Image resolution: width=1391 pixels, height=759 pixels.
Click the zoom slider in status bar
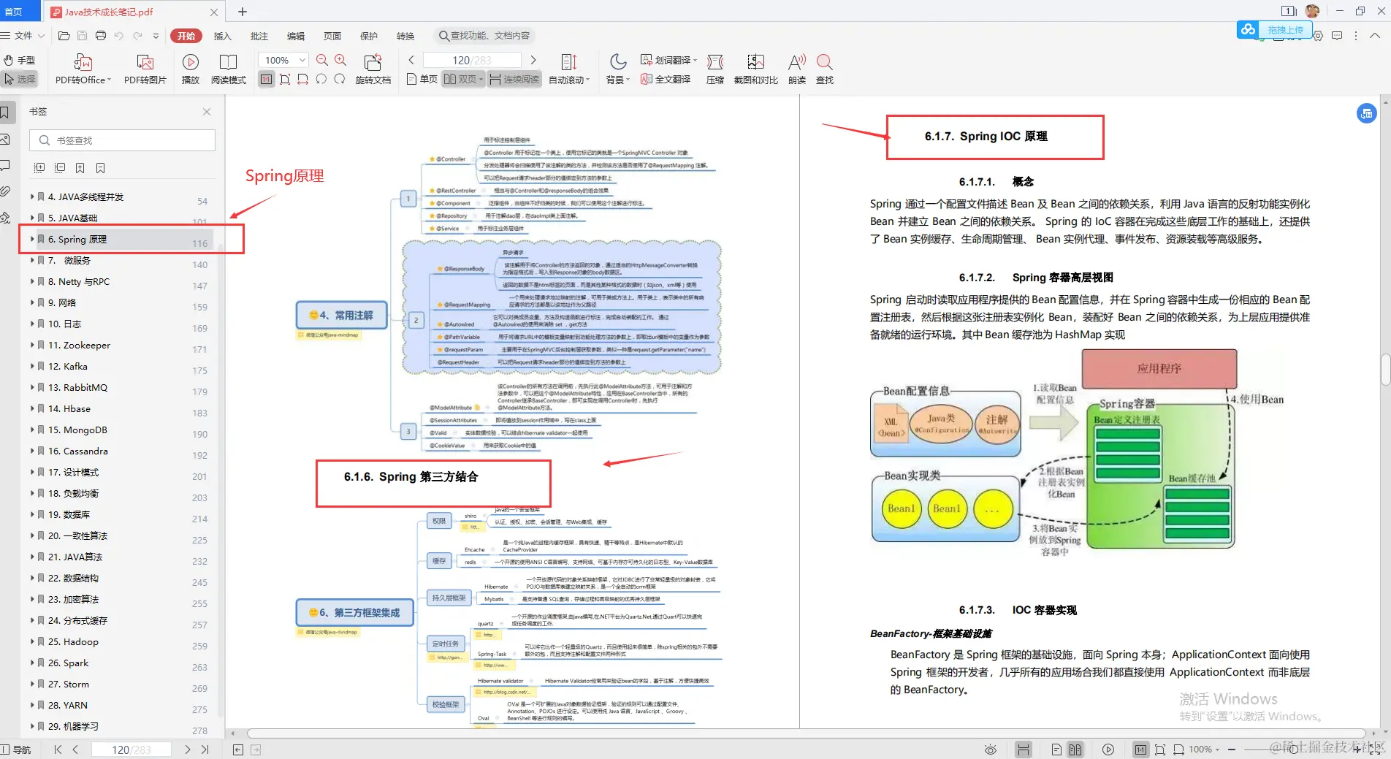coord(1293,750)
